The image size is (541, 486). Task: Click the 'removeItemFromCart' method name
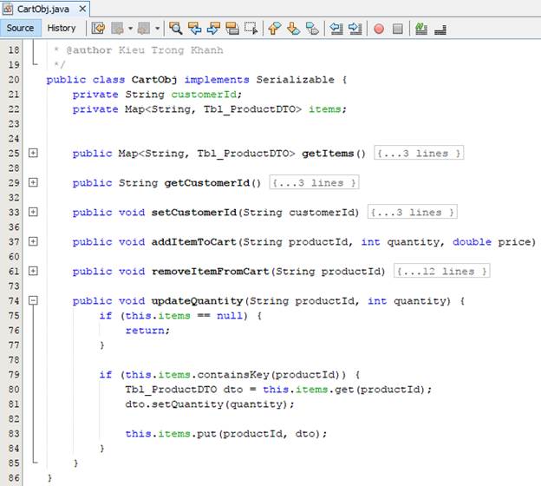point(211,272)
